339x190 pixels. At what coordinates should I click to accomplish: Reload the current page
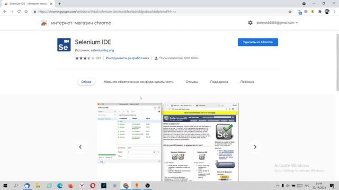19,12
